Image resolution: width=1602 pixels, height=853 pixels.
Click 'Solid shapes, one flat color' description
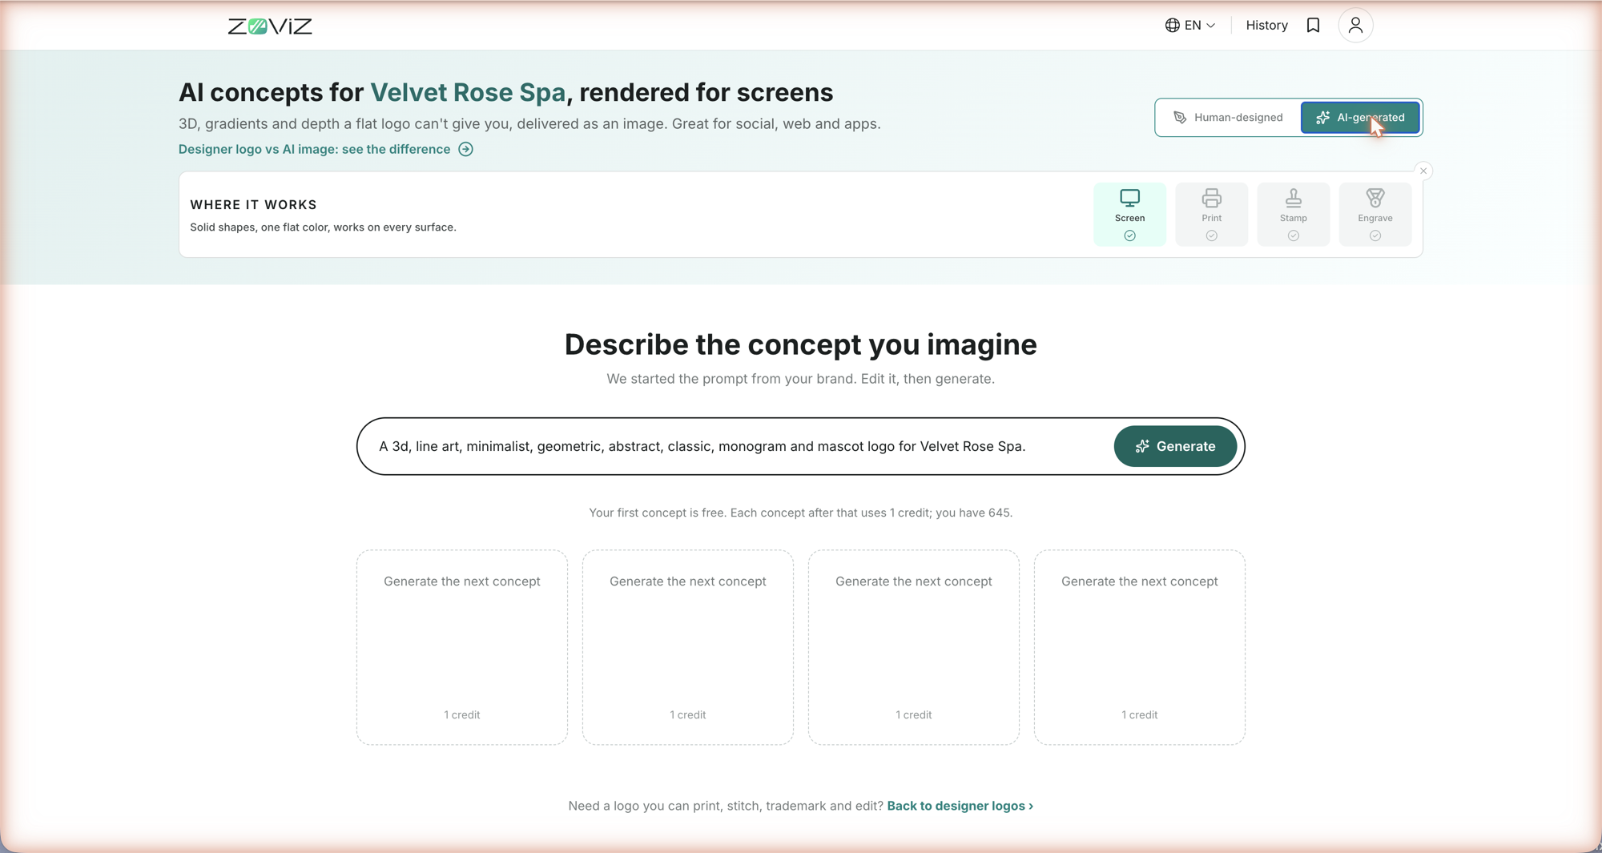pos(323,227)
